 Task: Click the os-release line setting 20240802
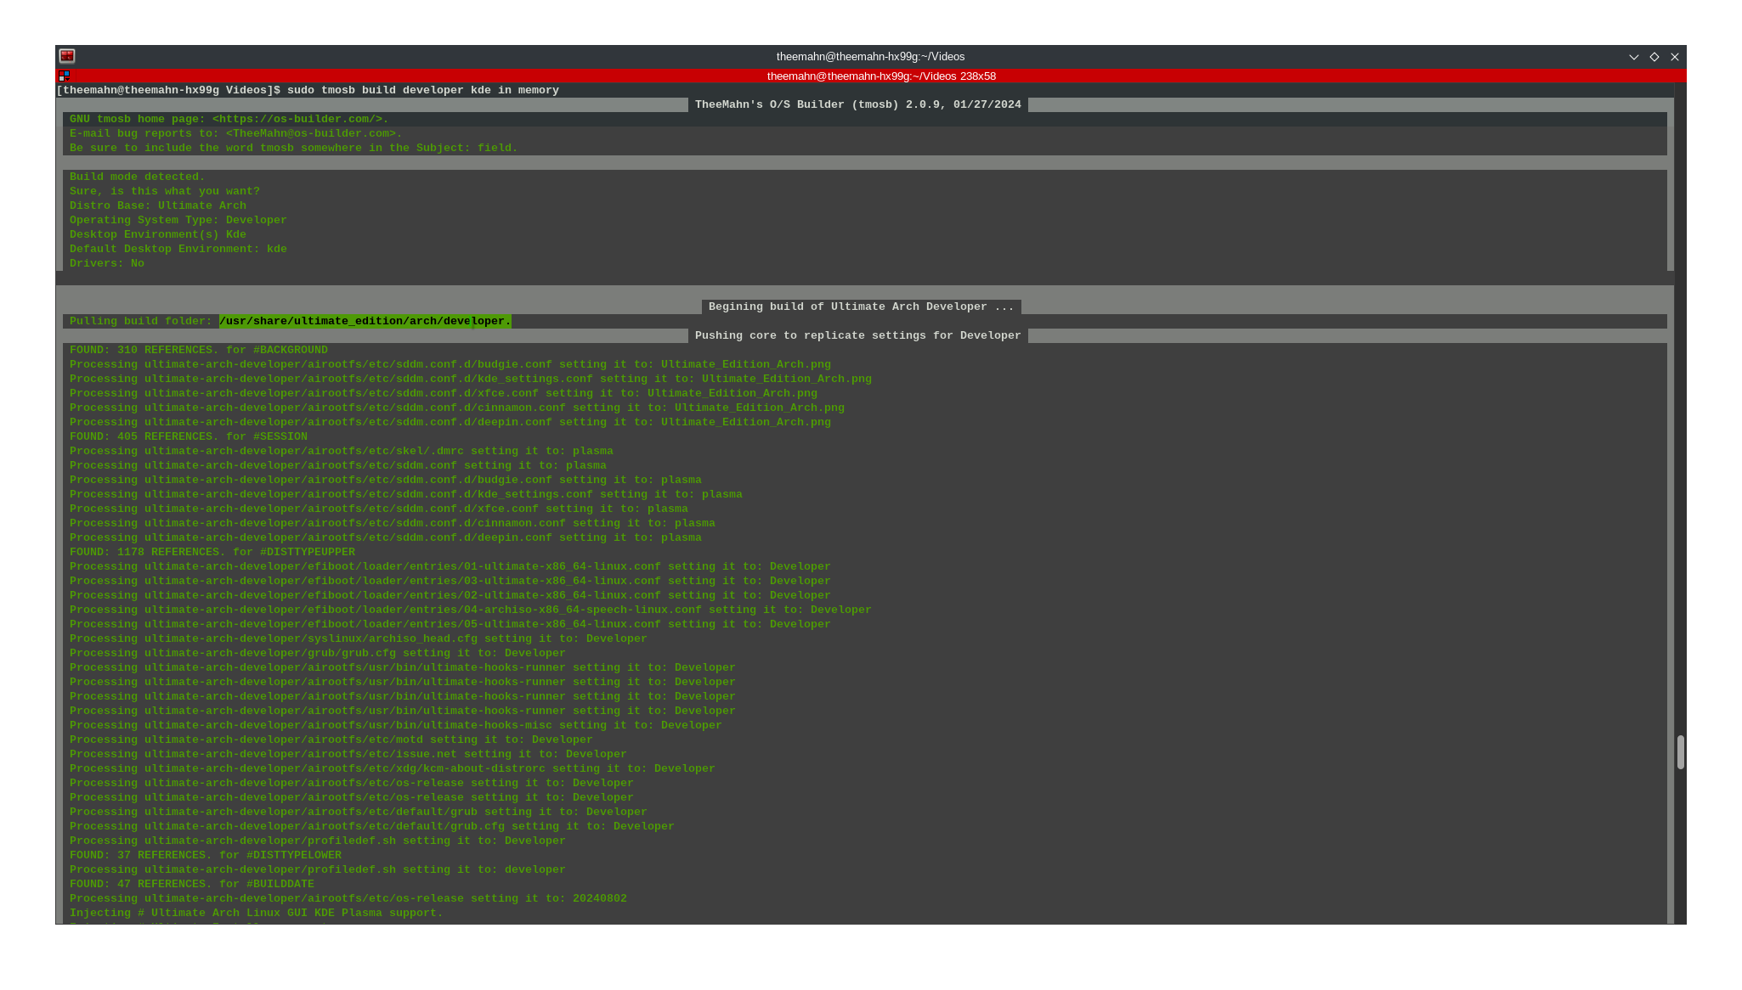tap(348, 898)
